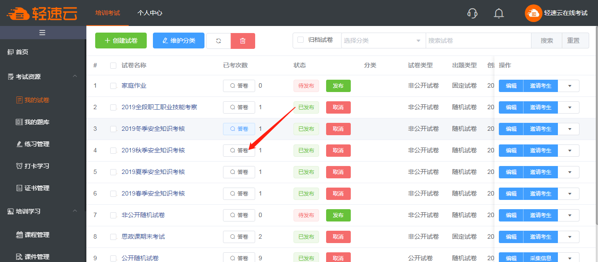Screen dimensions: 598x262
Task: Collapse the 培训学习 sidebar group
Action: click(x=43, y=211)
